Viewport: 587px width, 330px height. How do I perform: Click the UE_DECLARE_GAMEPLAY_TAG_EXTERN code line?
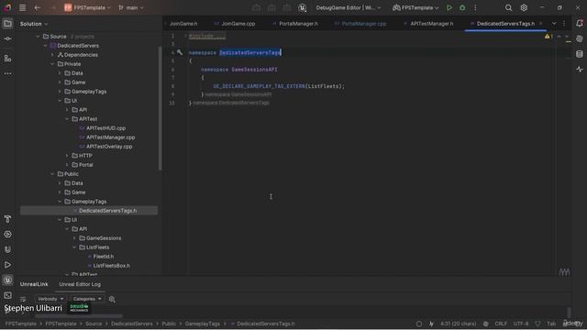tap(279, 86)
